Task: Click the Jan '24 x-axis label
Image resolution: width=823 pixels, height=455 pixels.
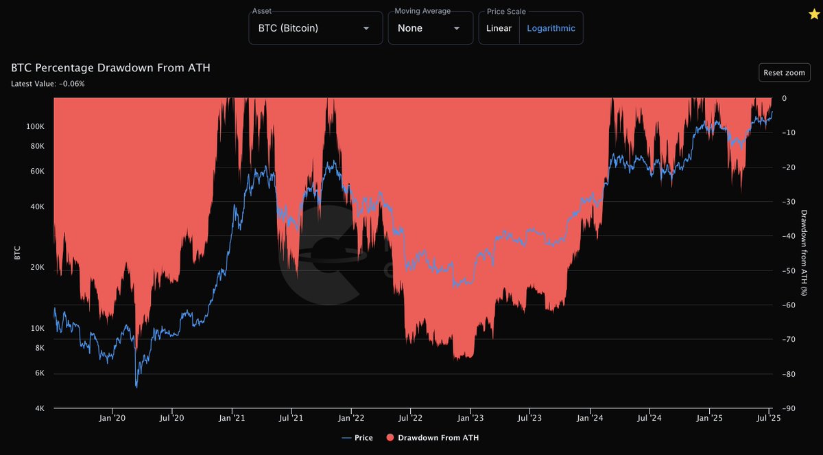Action: [590, 417]
